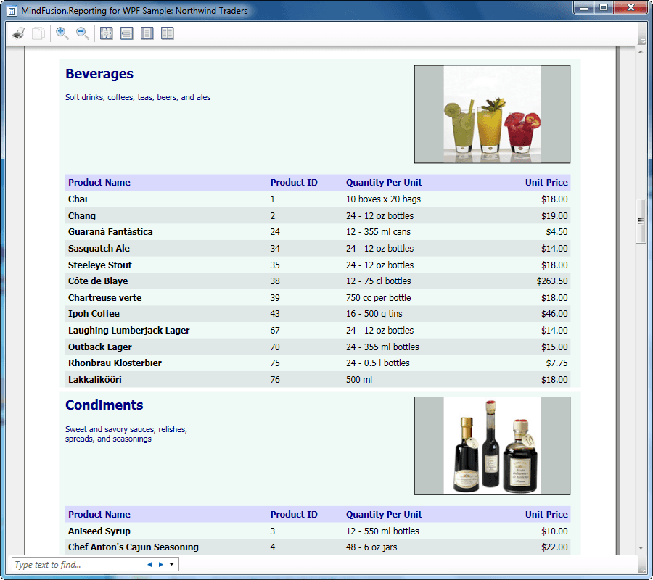653x580 pixels.
Task: Click the Beverages 'Quantity Per Unit' column header
Action: (x=384, y=183)
